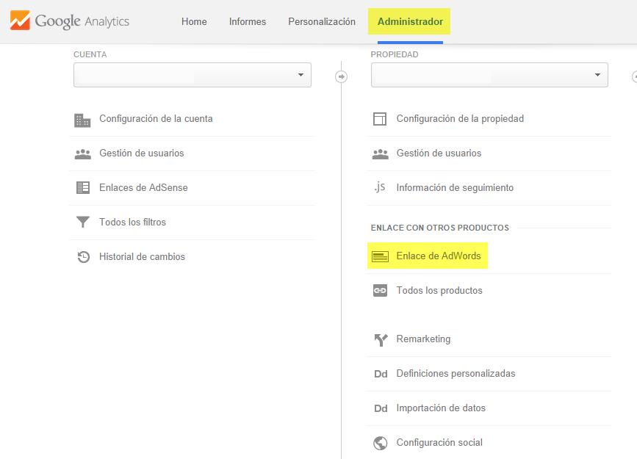
Task: Switch to the Informes tab
Action: (248, 22)
